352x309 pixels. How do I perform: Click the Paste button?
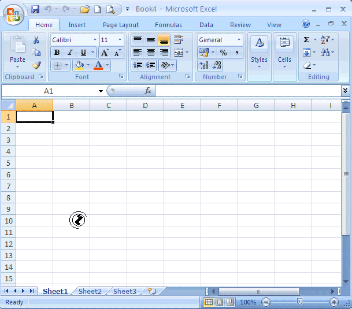coord(17,51)
